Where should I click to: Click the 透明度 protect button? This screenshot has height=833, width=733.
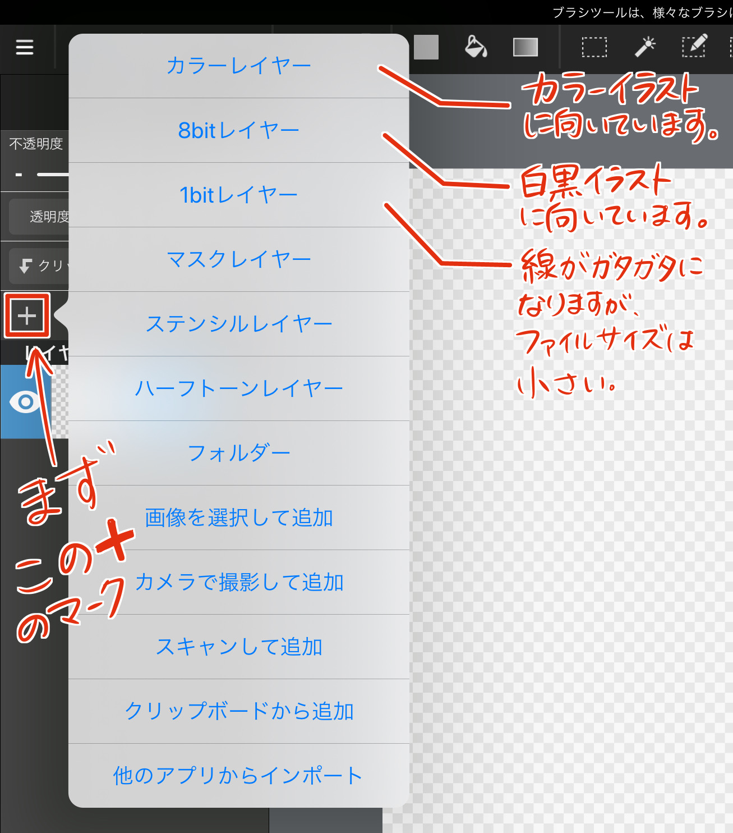click(x=39, y=217)
